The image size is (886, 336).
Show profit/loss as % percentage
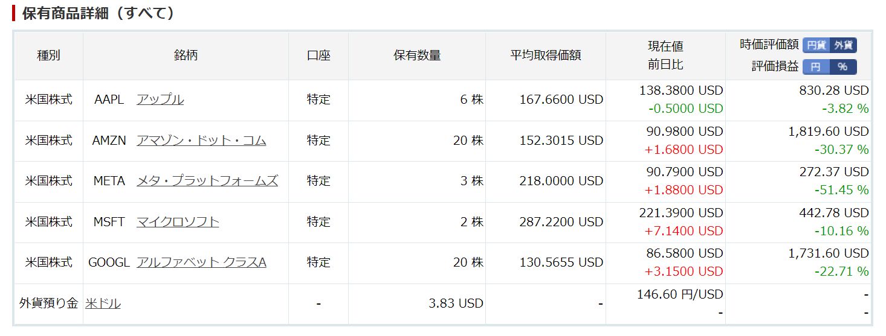click(x=843, y=67)
